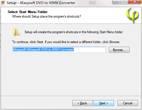
Task: Click the Select Start Menu Folder heading
Action: (28, 12)
